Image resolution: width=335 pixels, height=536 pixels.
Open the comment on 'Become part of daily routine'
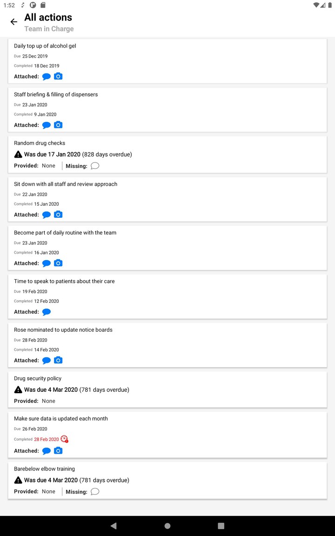(46, 263)
